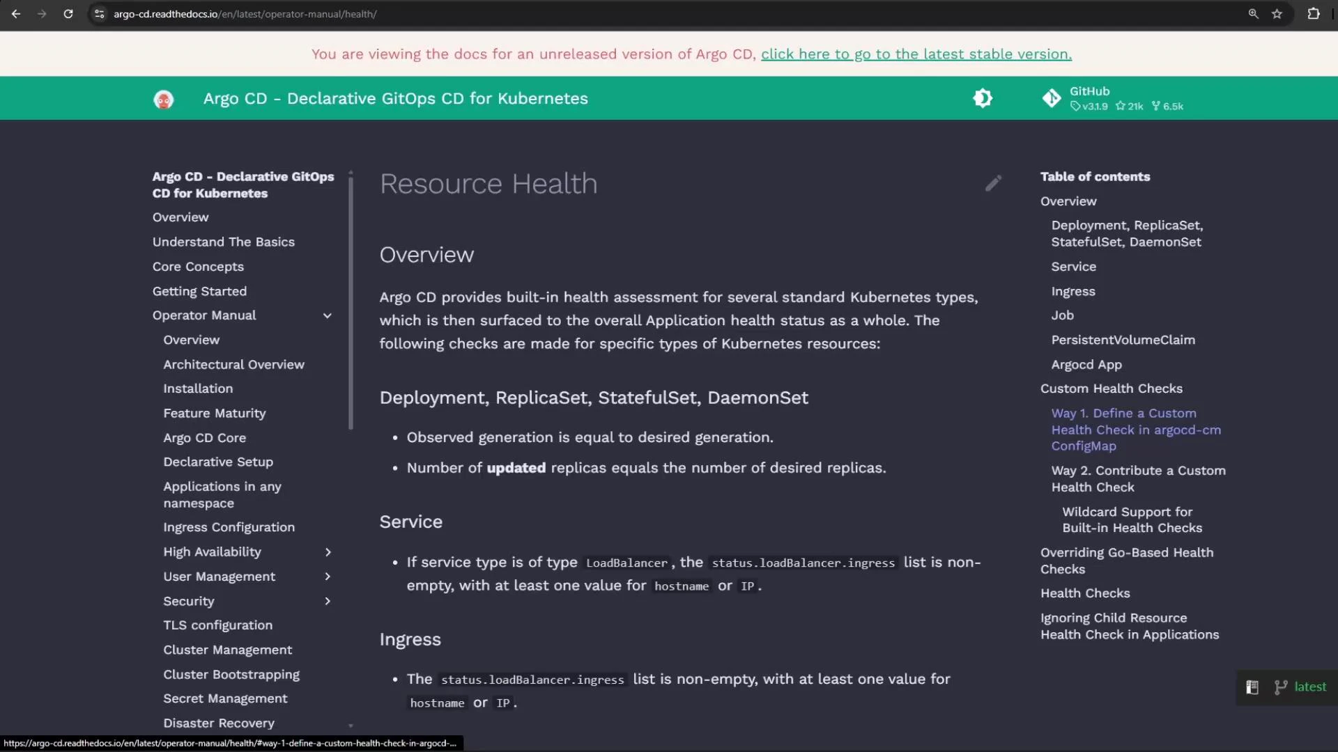The width and height of the screenshot is (1338, 752).
Task: Reload the page with the refresh icon
Action: point(68,14)
